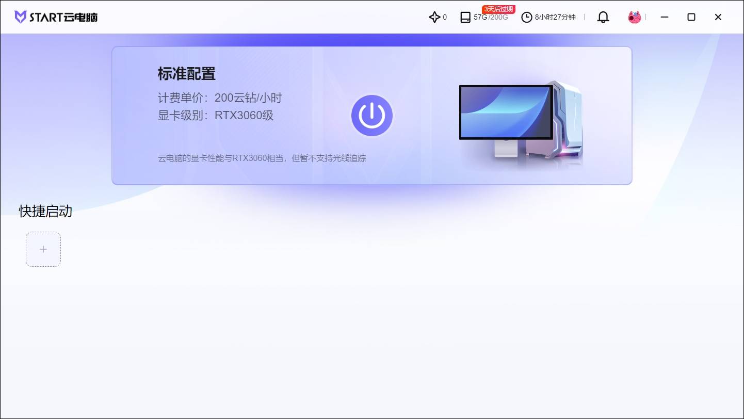
Task: Click the 显卡级别：RTX3060级 text
Action: coord(216,115)
